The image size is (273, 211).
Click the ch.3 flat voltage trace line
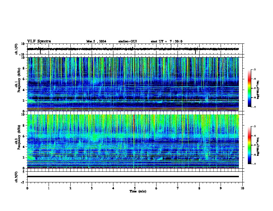pos(133,177)
